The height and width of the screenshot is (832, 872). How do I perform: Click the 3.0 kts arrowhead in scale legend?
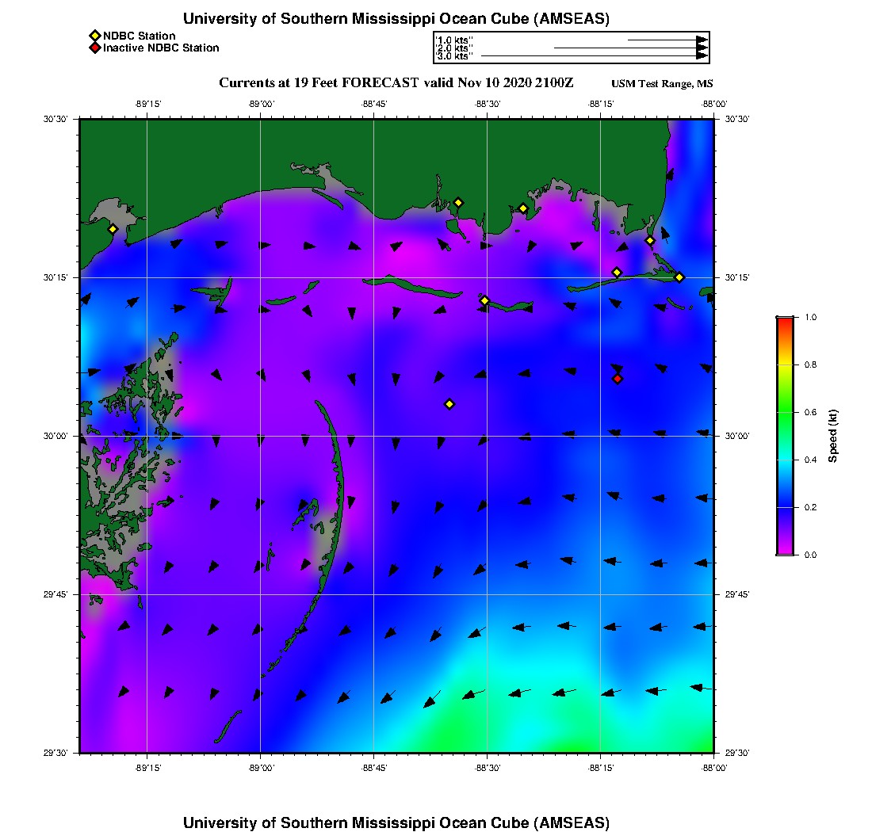pyautogui.click(x=702, y=56)
